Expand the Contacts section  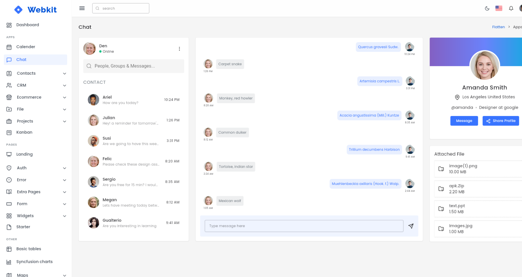(64, 73)
